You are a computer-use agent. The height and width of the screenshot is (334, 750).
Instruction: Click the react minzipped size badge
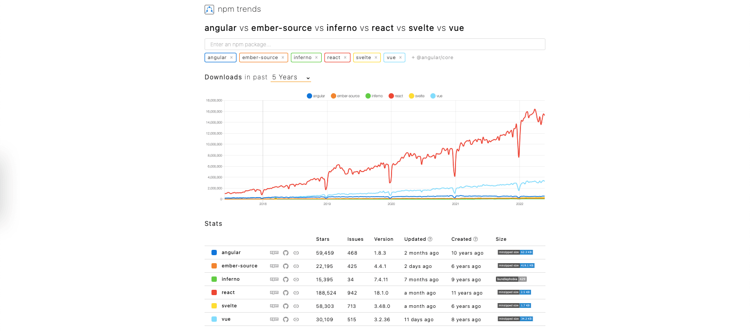tap(514, 292)
